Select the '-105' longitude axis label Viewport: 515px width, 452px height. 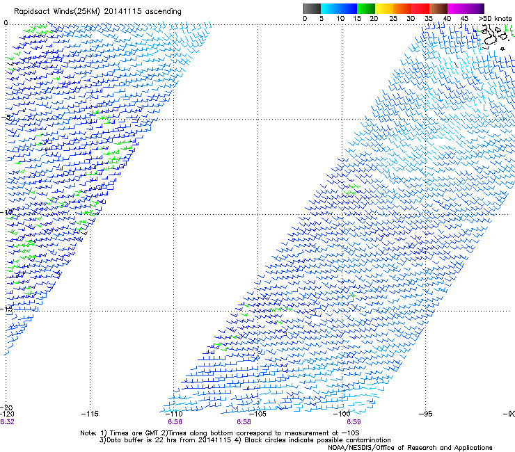tap(258, 414)
